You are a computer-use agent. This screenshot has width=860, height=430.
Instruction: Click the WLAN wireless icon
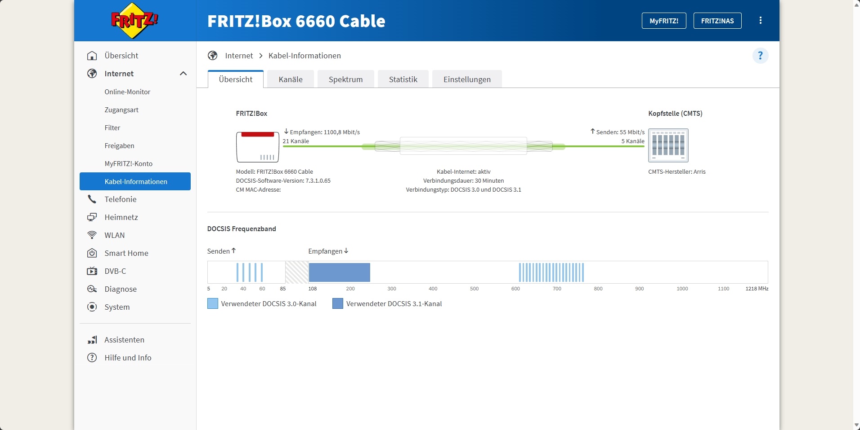click(x=92, y=235)
